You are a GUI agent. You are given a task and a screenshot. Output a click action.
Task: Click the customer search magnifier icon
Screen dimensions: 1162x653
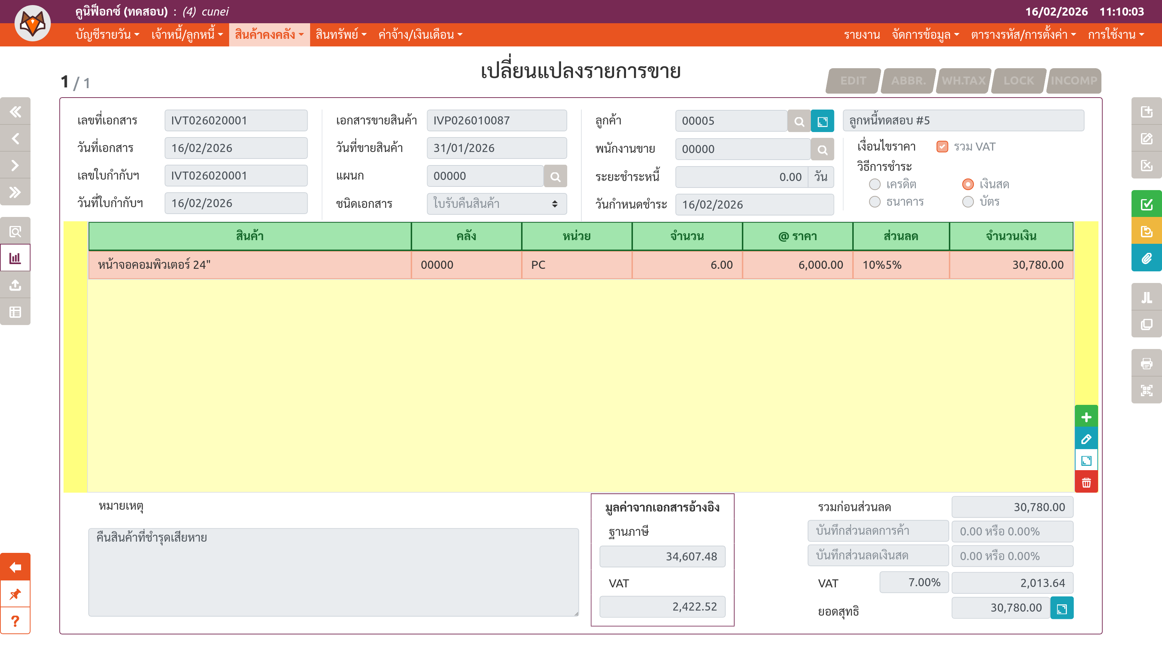[x=799, y=121]
